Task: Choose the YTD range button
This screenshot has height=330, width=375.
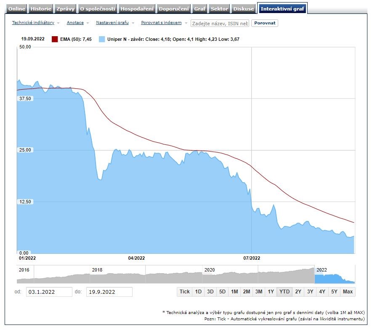Action: pos(285,292)
